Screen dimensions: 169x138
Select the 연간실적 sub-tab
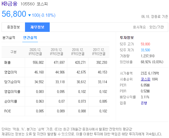click(30, 38)
